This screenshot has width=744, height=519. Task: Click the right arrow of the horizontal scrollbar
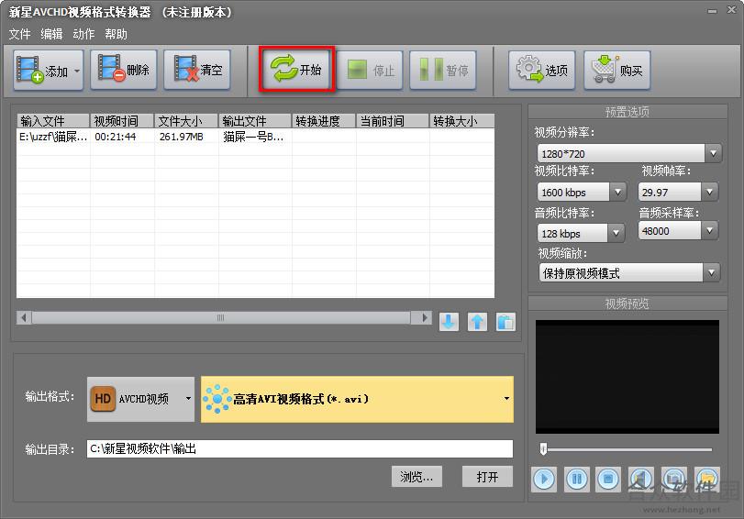pos(424,317)
